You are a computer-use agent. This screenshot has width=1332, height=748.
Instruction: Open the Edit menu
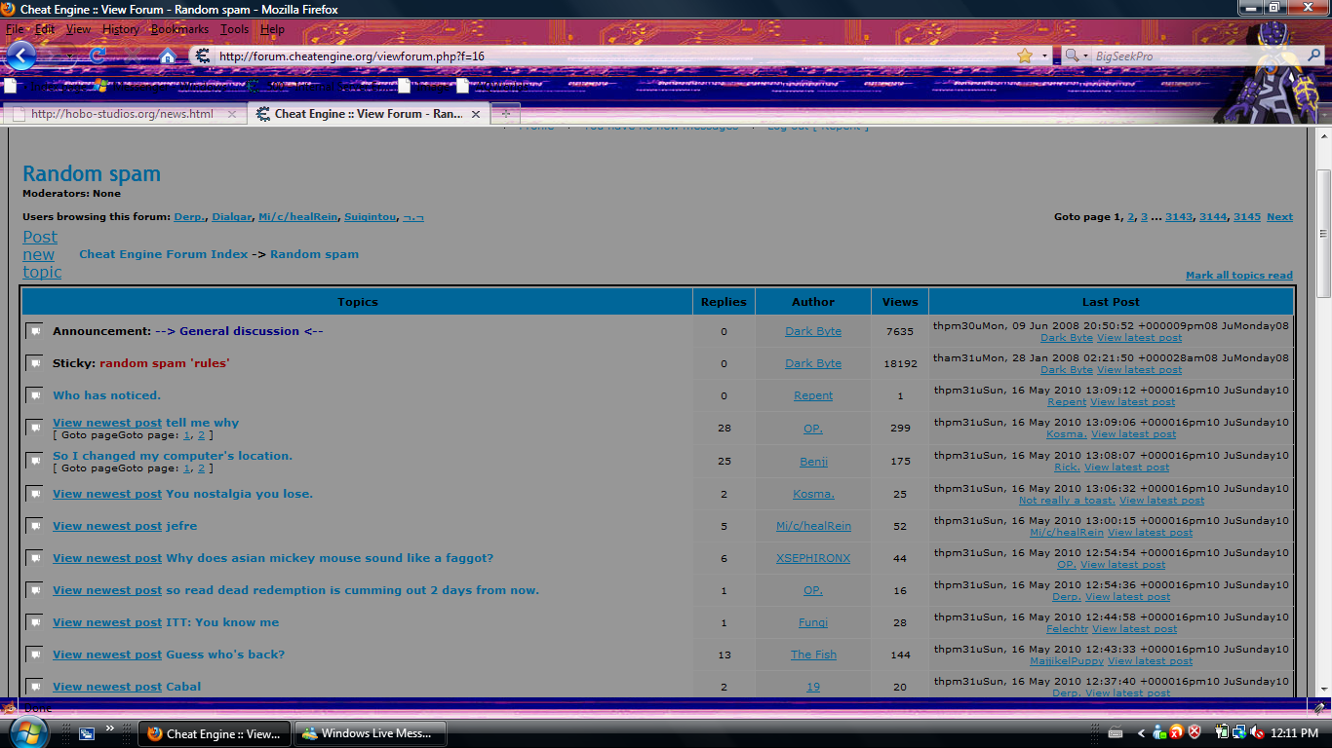tap(45, 29)
